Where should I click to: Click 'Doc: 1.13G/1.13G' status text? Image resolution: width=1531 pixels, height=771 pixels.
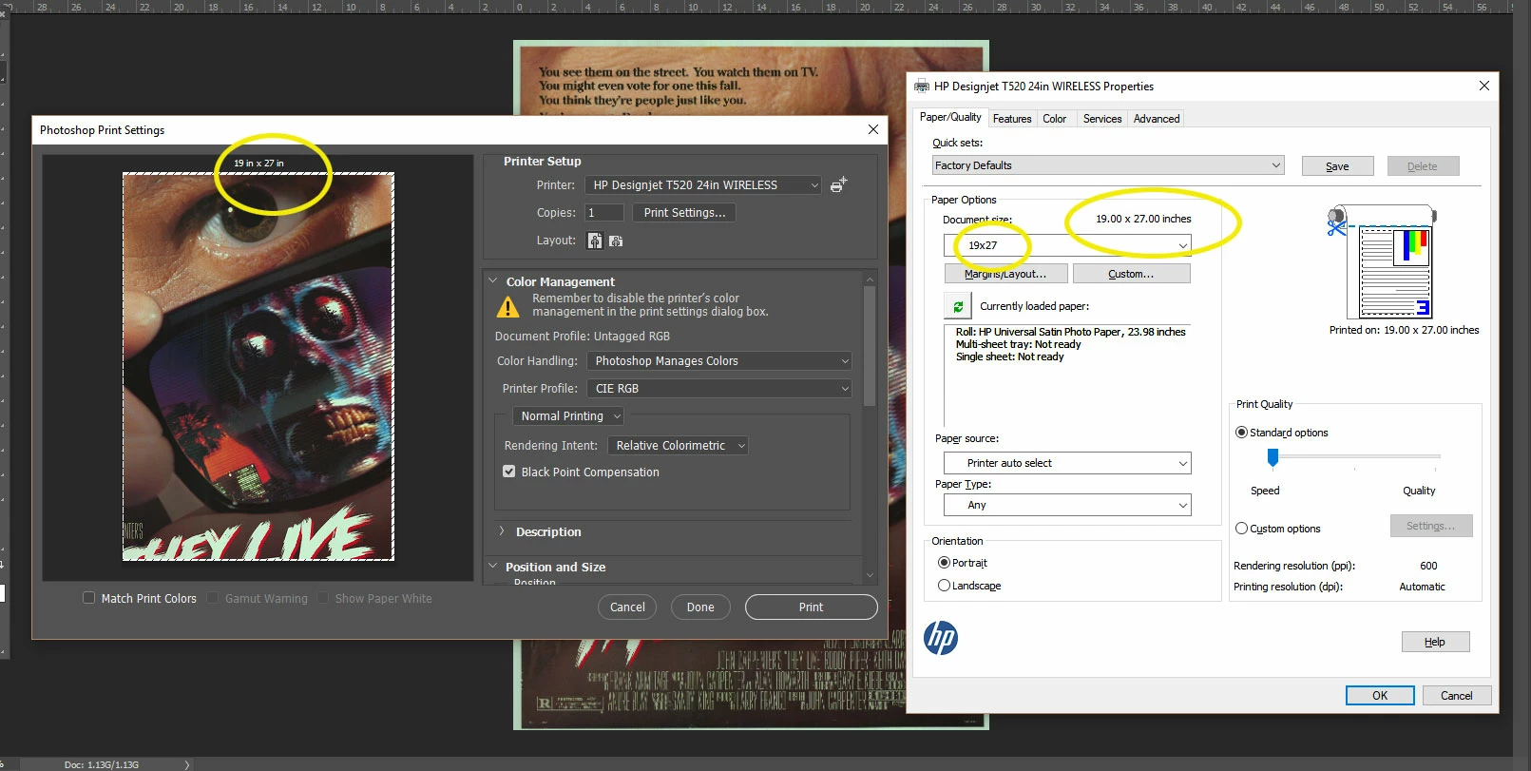[x=102, y=764]
